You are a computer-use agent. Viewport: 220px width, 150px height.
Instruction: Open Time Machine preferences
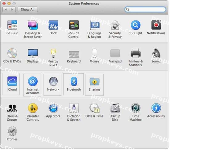pos(135,112)
